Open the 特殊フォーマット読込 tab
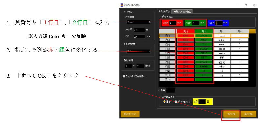Viewport: 264px width, 123px height. click(182, 11)
